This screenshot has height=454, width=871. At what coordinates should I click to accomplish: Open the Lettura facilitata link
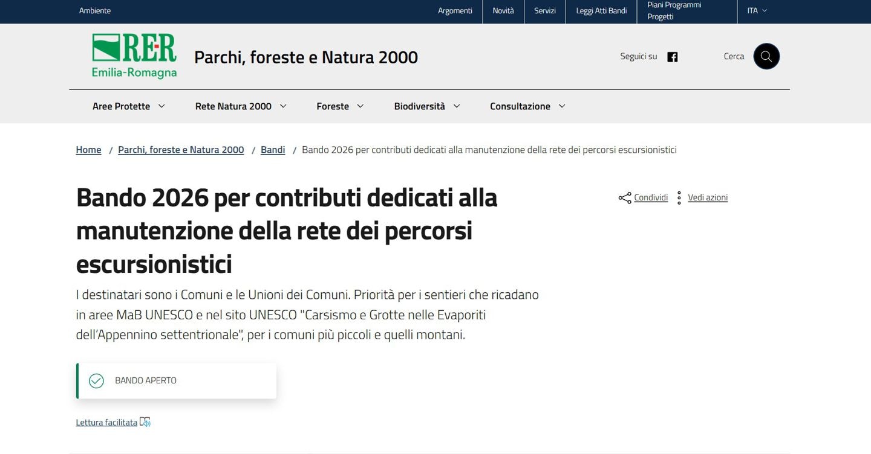click(106, 423)
